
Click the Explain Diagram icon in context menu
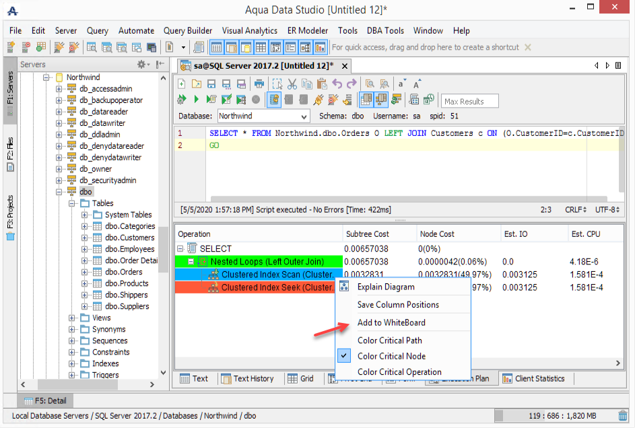344,287
